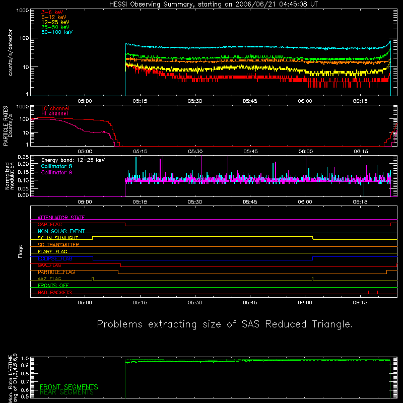Click the 05:45 time label of the modulation panel

250,202
